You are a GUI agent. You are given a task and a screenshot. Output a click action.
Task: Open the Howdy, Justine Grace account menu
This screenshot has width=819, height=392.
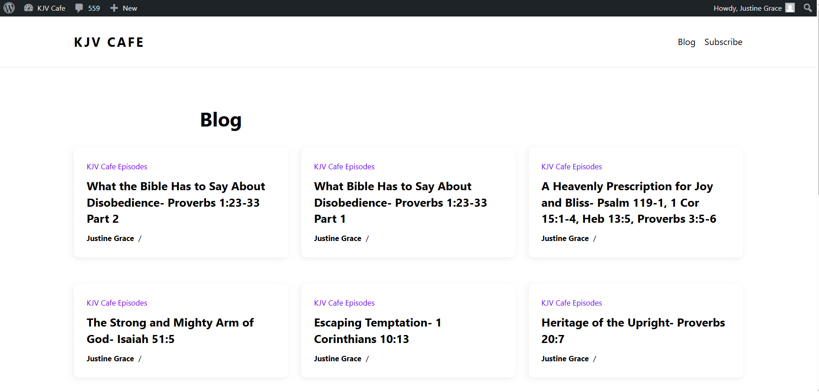point(747,8)
